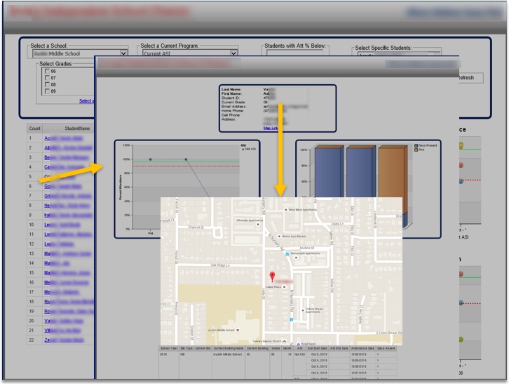
Task: Click the Aug data point on attendance line chart
Action: (x=150, y=159)
